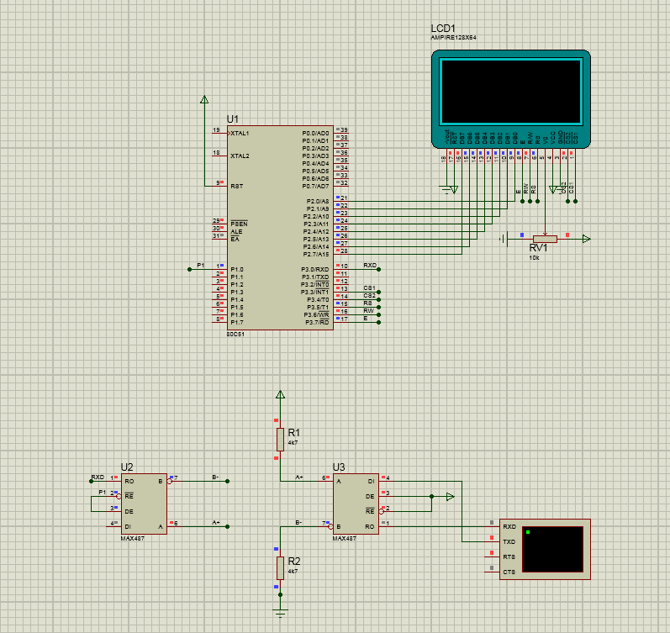Click the U2 MAX487 transceiver chip
The width and height of the screenshot is (670, 633).
(x=143, y=503)
